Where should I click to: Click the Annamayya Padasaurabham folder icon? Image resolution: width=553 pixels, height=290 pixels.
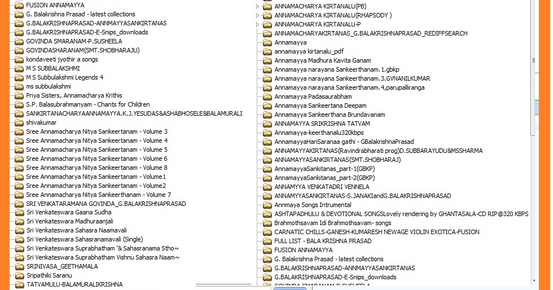tap(267, 96)
